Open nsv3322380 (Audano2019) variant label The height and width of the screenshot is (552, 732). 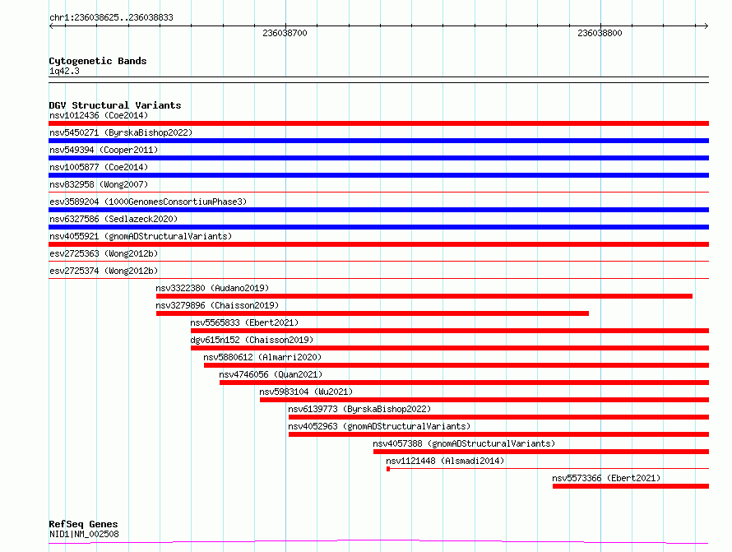pos(212,288)
